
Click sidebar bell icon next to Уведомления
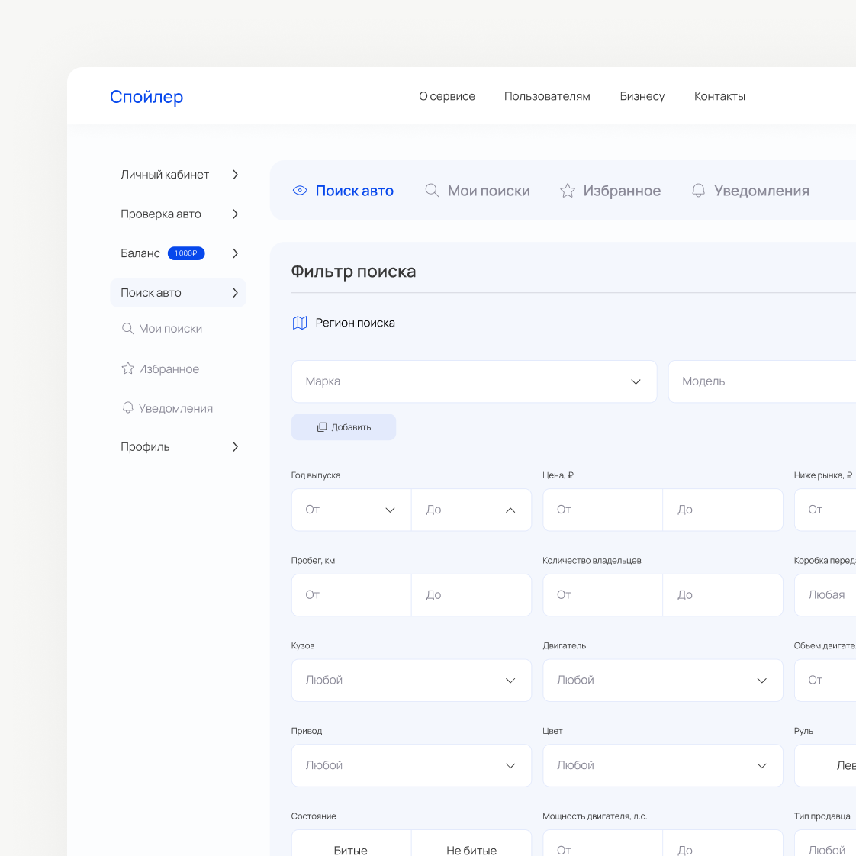click(x=127, y=408)
